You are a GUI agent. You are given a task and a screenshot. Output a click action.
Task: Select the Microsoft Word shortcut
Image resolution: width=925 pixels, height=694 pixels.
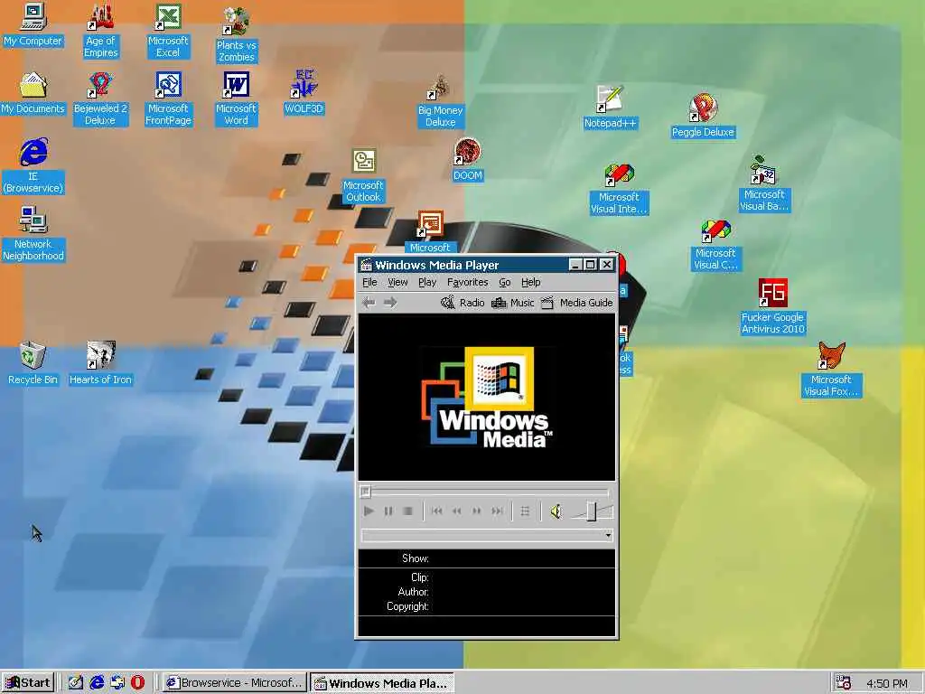point(236,98)
